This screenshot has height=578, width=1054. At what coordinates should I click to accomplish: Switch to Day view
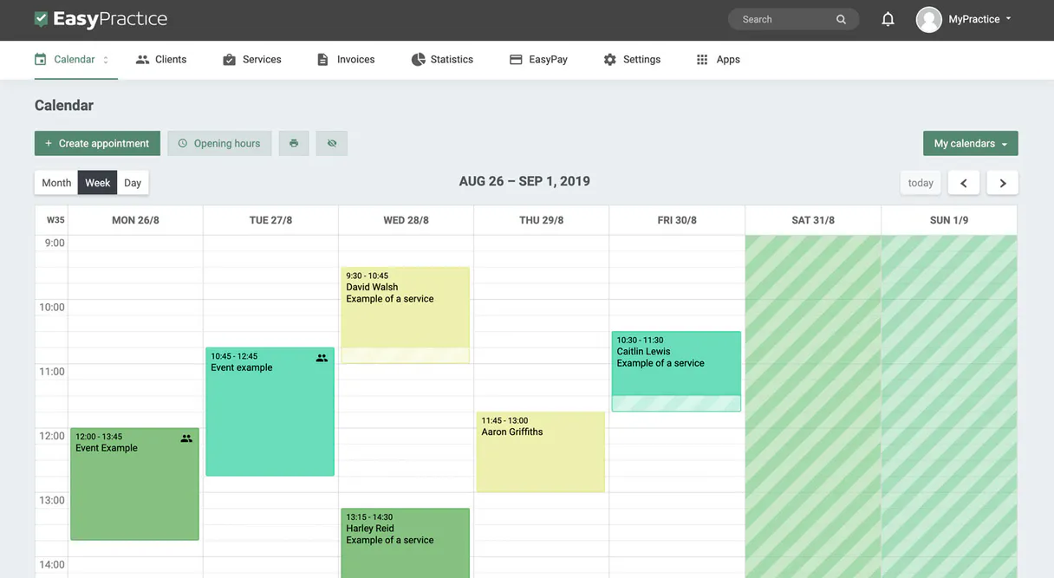133,183
